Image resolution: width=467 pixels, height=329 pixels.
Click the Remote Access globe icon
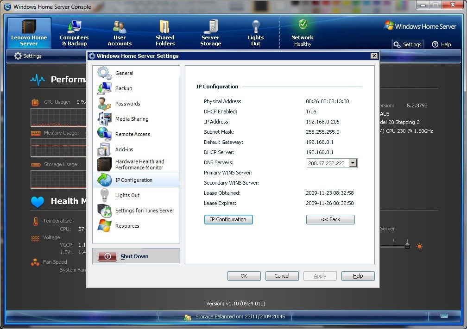[104, 134]
